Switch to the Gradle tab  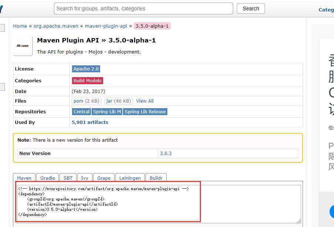coord(48,178)
